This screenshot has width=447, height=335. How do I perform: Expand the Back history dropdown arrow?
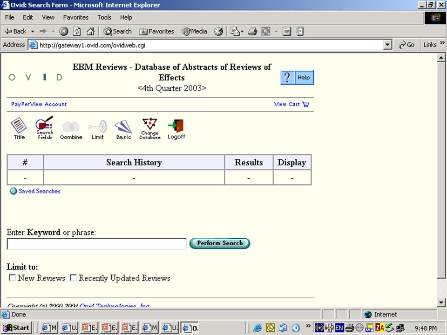click(x=33, y=31)
